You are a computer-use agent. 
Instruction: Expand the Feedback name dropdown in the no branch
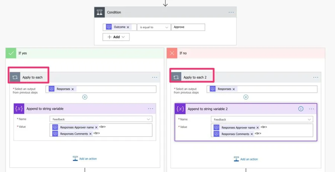(x=309, y=120)
